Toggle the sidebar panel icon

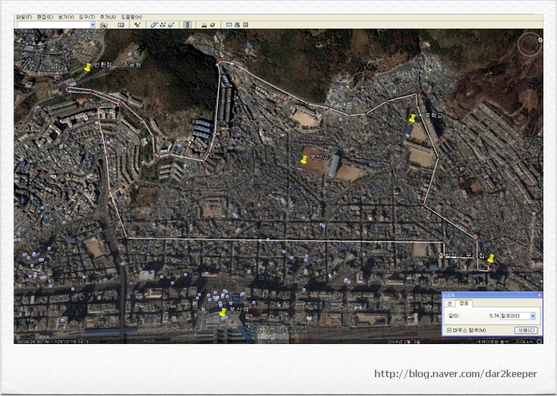coord(121,25)
